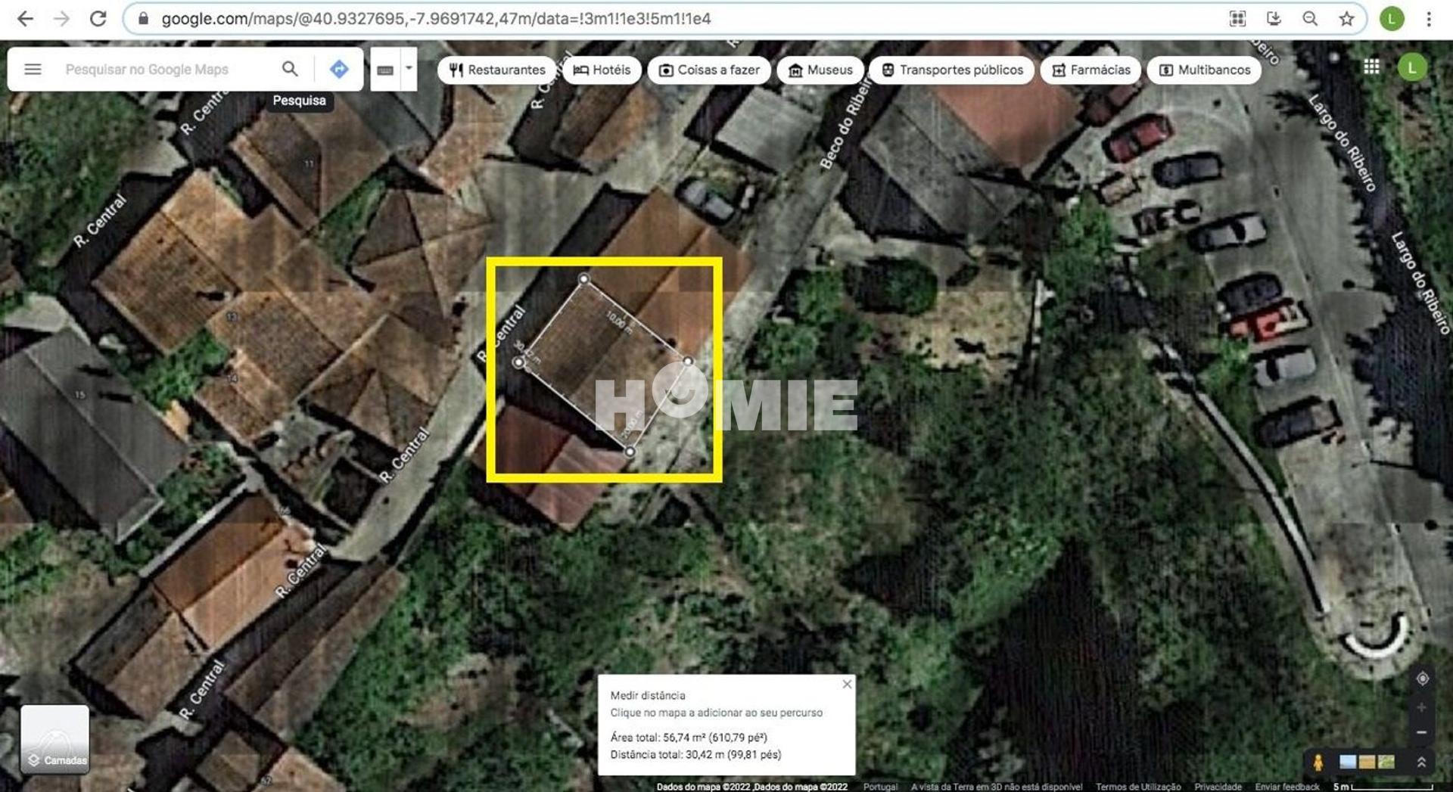Screen dimensions: 1453x792
Task: Open the QR code icon in address bar
Action: tap(1237, 19)
